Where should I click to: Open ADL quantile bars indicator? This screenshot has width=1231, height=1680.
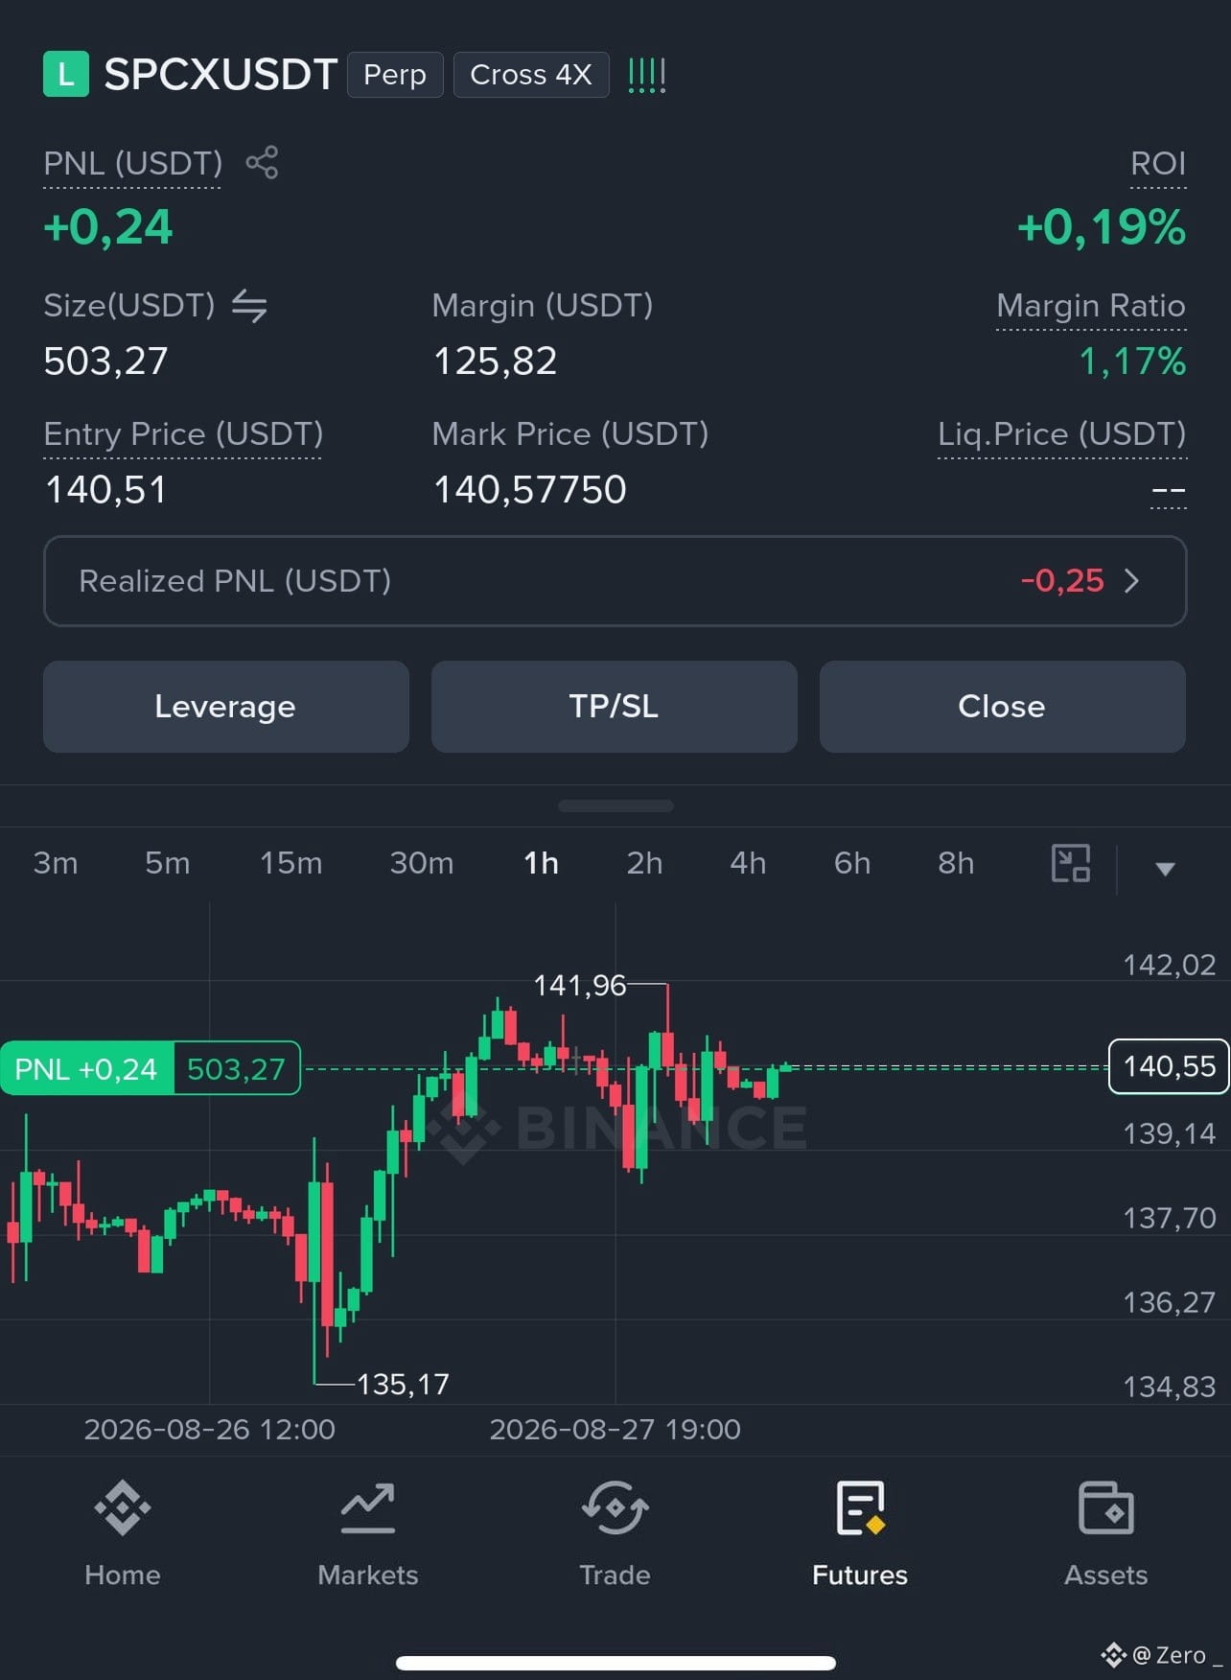pos(646,75)
